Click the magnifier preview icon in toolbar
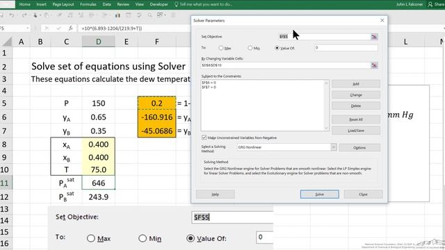 tap(149, 15)
